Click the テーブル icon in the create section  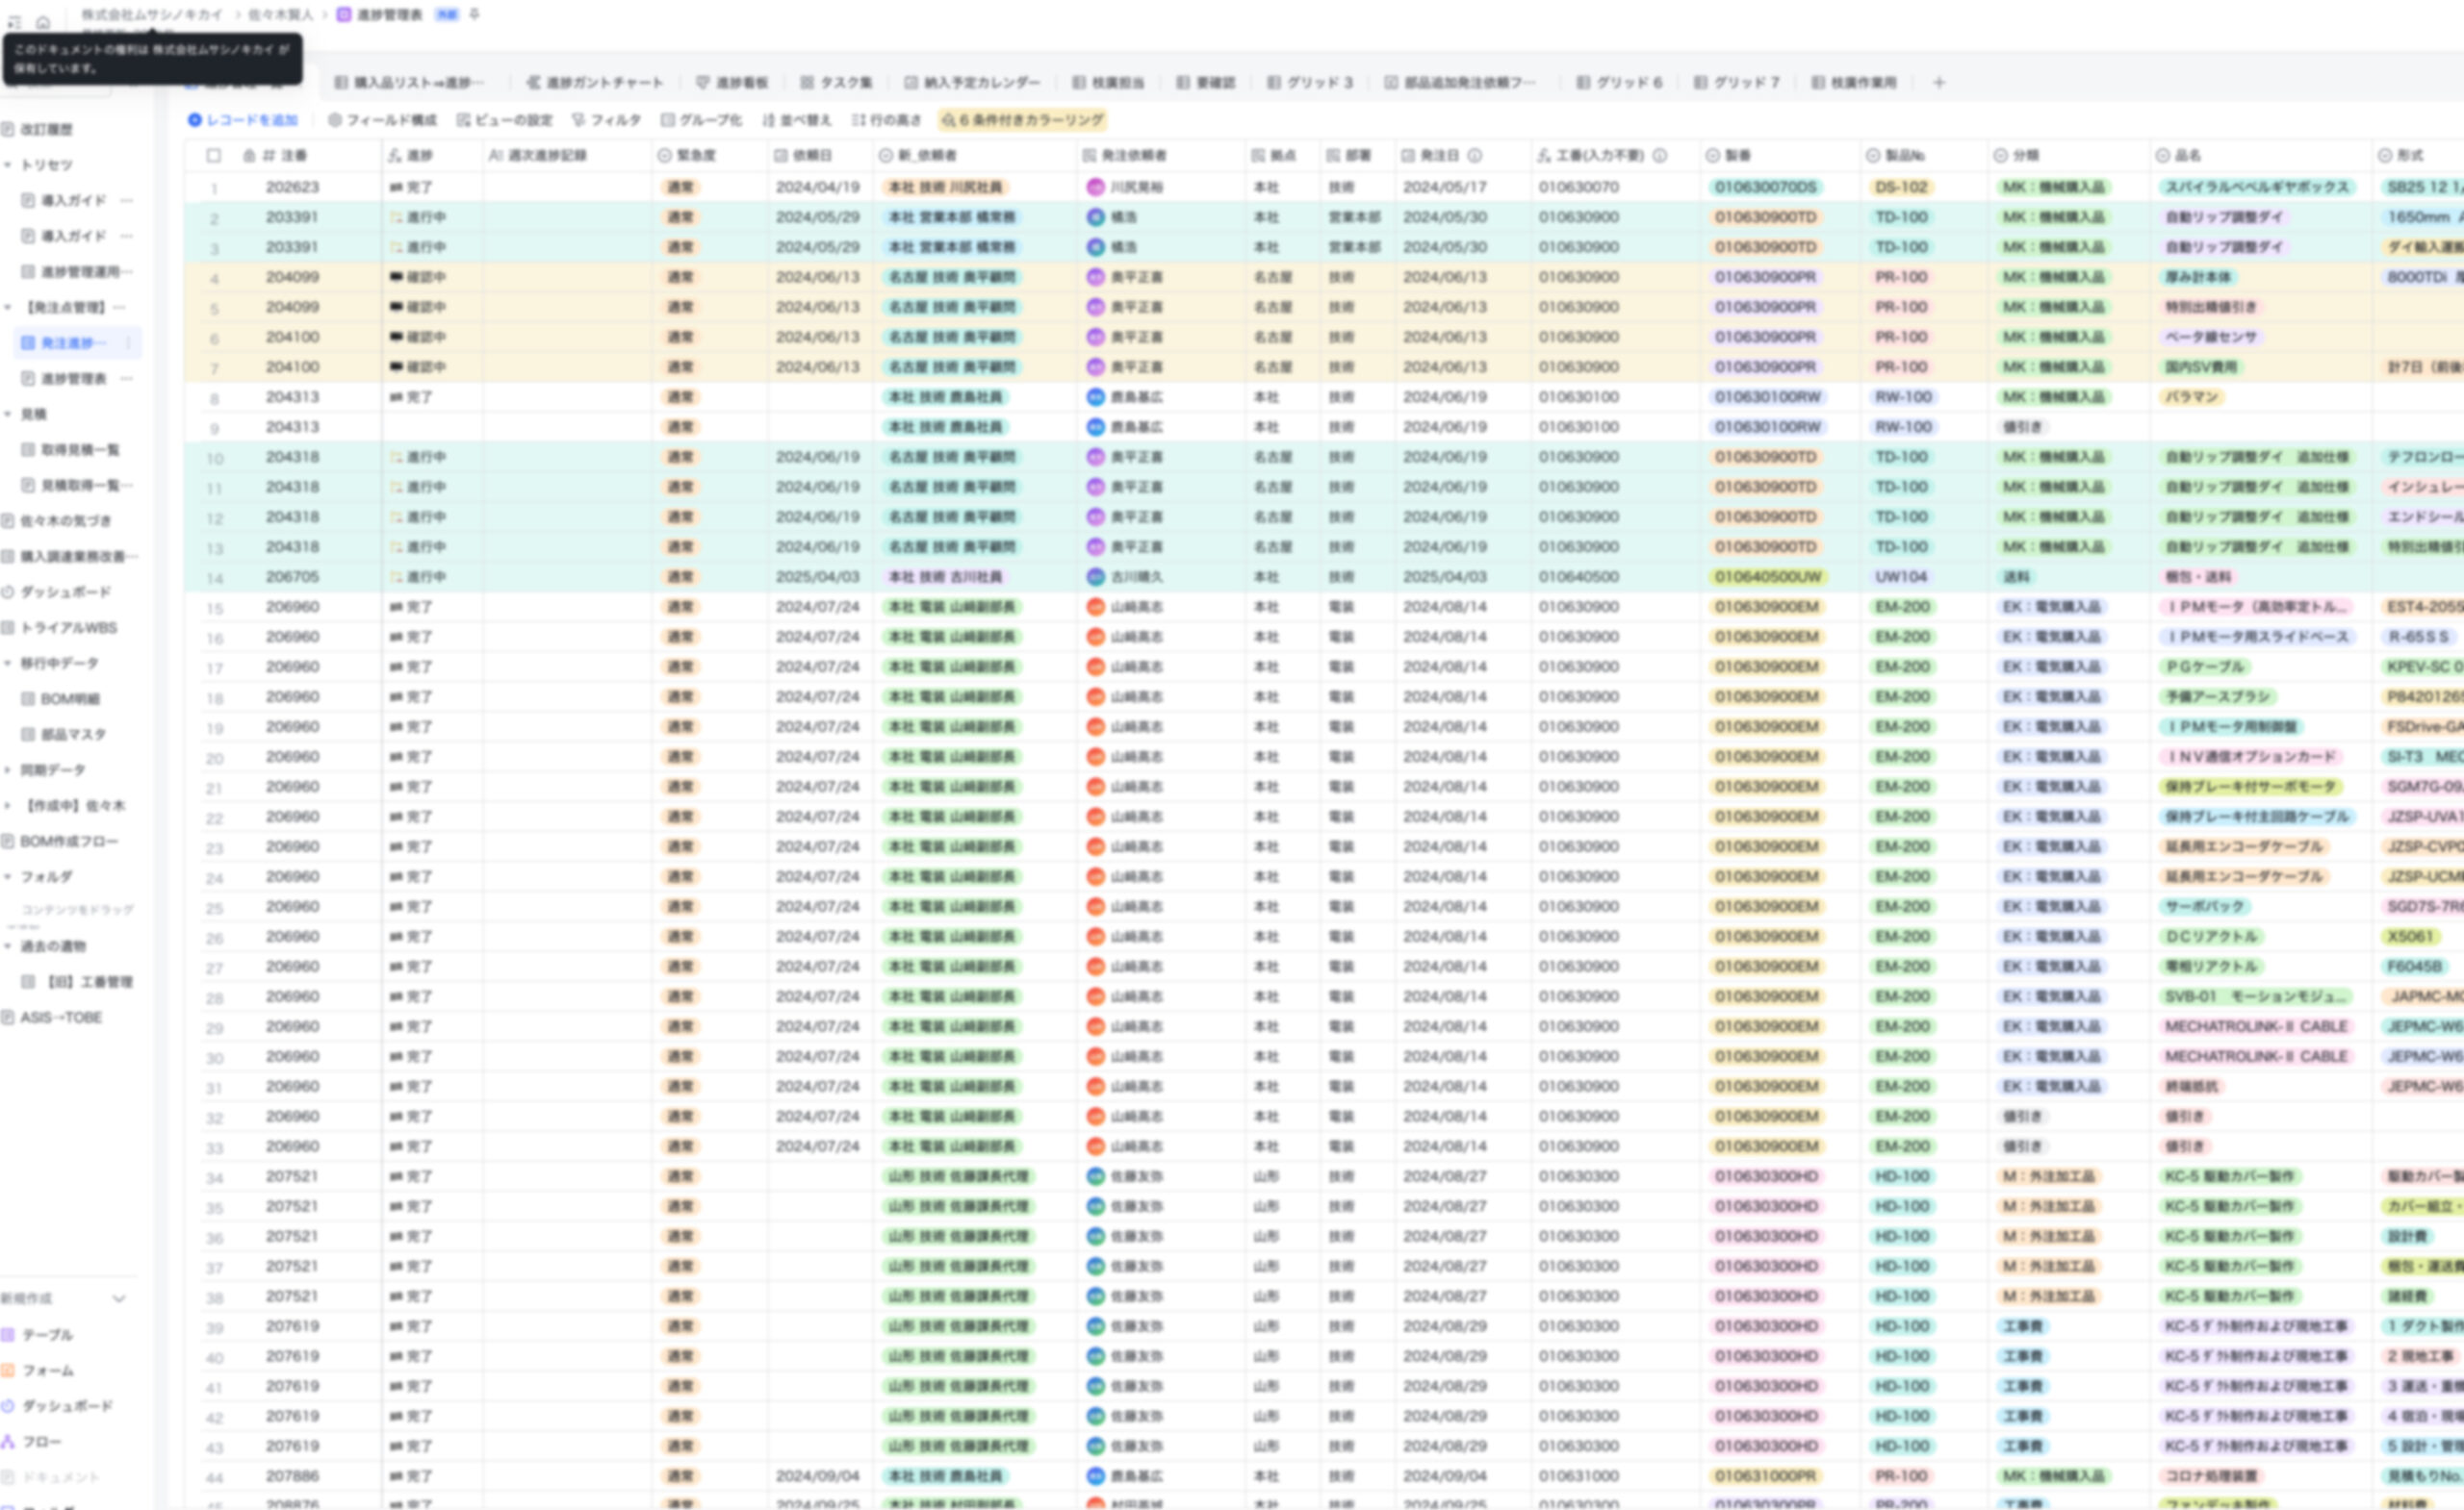[x=8, y=1335]
